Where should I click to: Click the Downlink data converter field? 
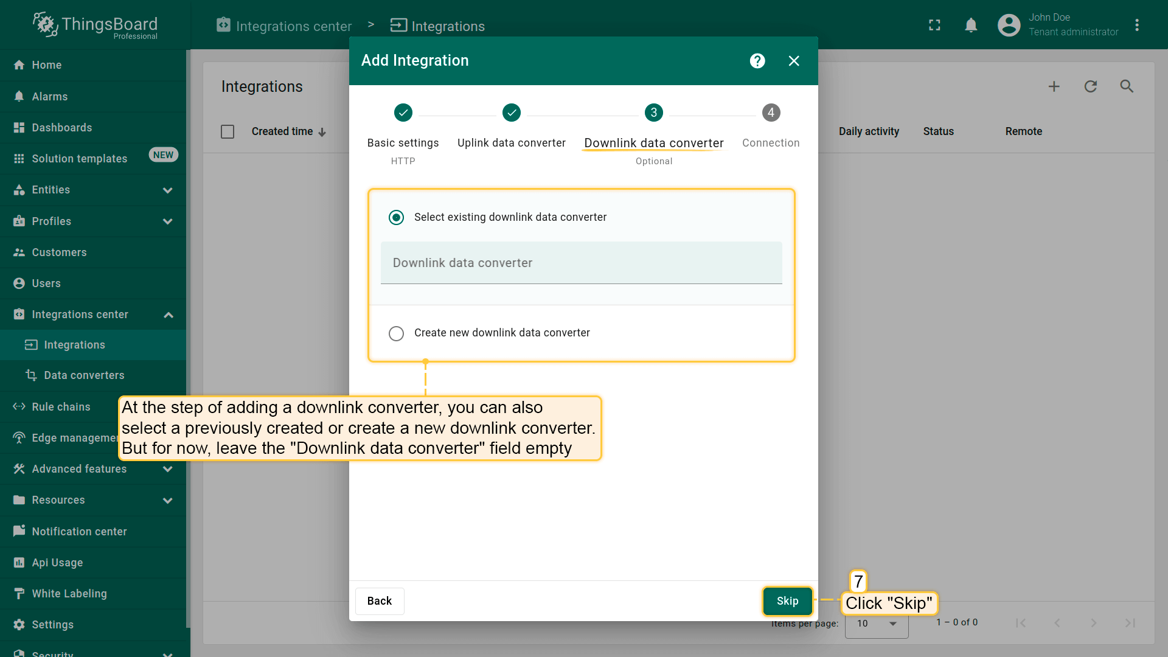click(x=581, y=263)
